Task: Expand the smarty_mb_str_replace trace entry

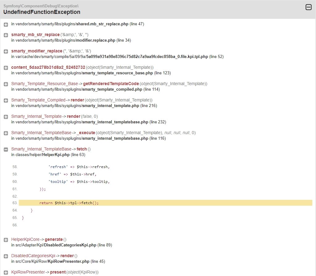Action: pyautogui.click(x=6, y=35)
